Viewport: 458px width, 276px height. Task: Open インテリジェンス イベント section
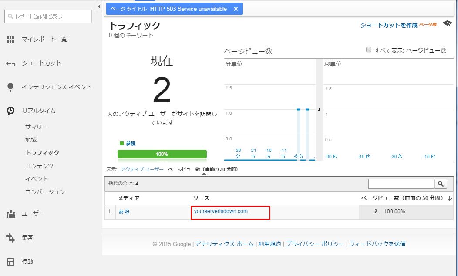(56, 87)
